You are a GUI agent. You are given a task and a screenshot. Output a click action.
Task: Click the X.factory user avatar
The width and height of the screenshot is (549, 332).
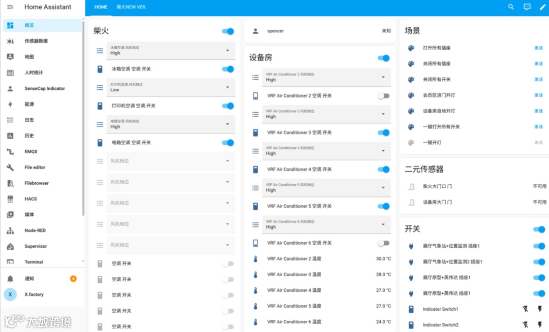point(10,294)
